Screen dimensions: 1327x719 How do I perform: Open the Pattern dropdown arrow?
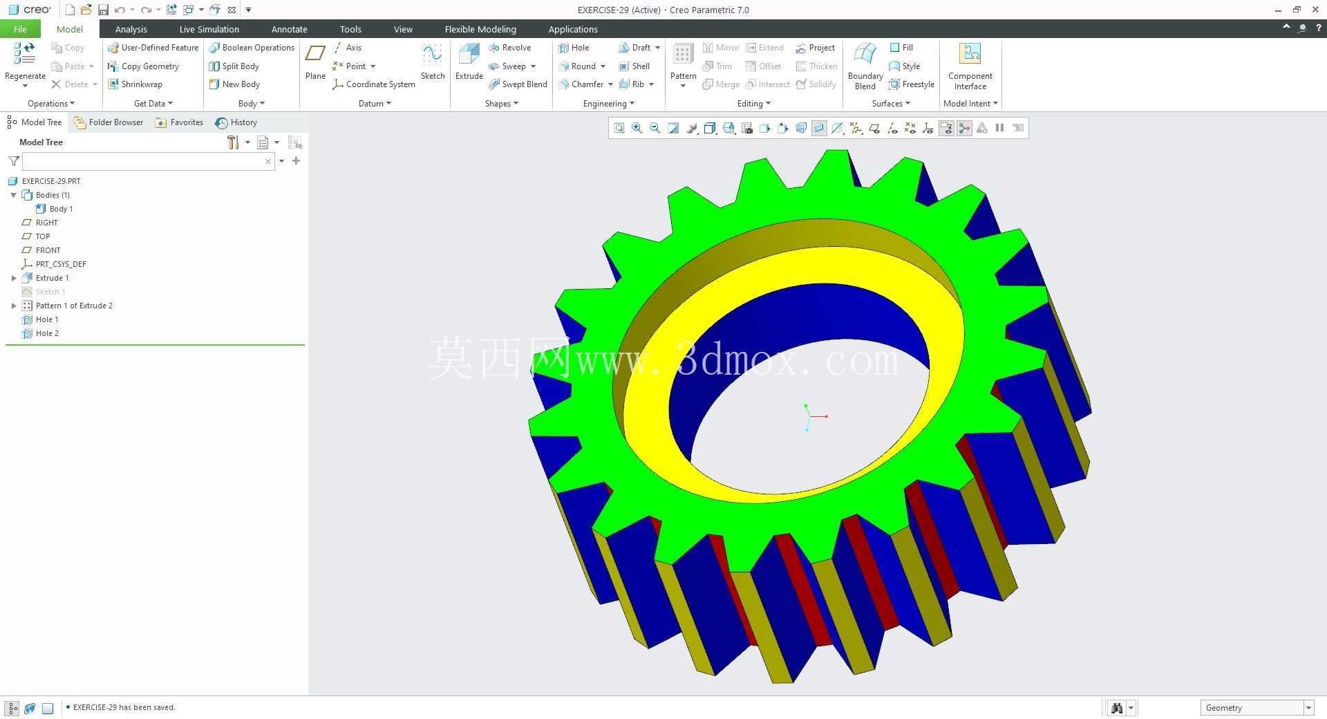pyautogui.click(x=683, y=86)
